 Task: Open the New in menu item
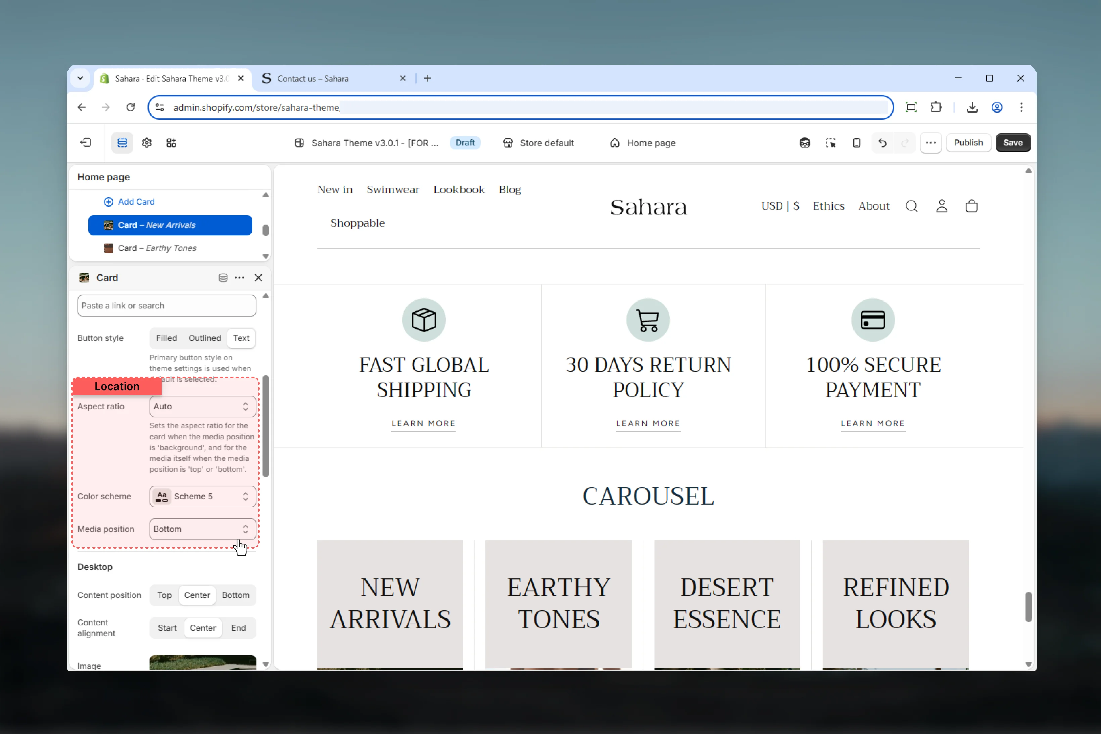(335, 190)
